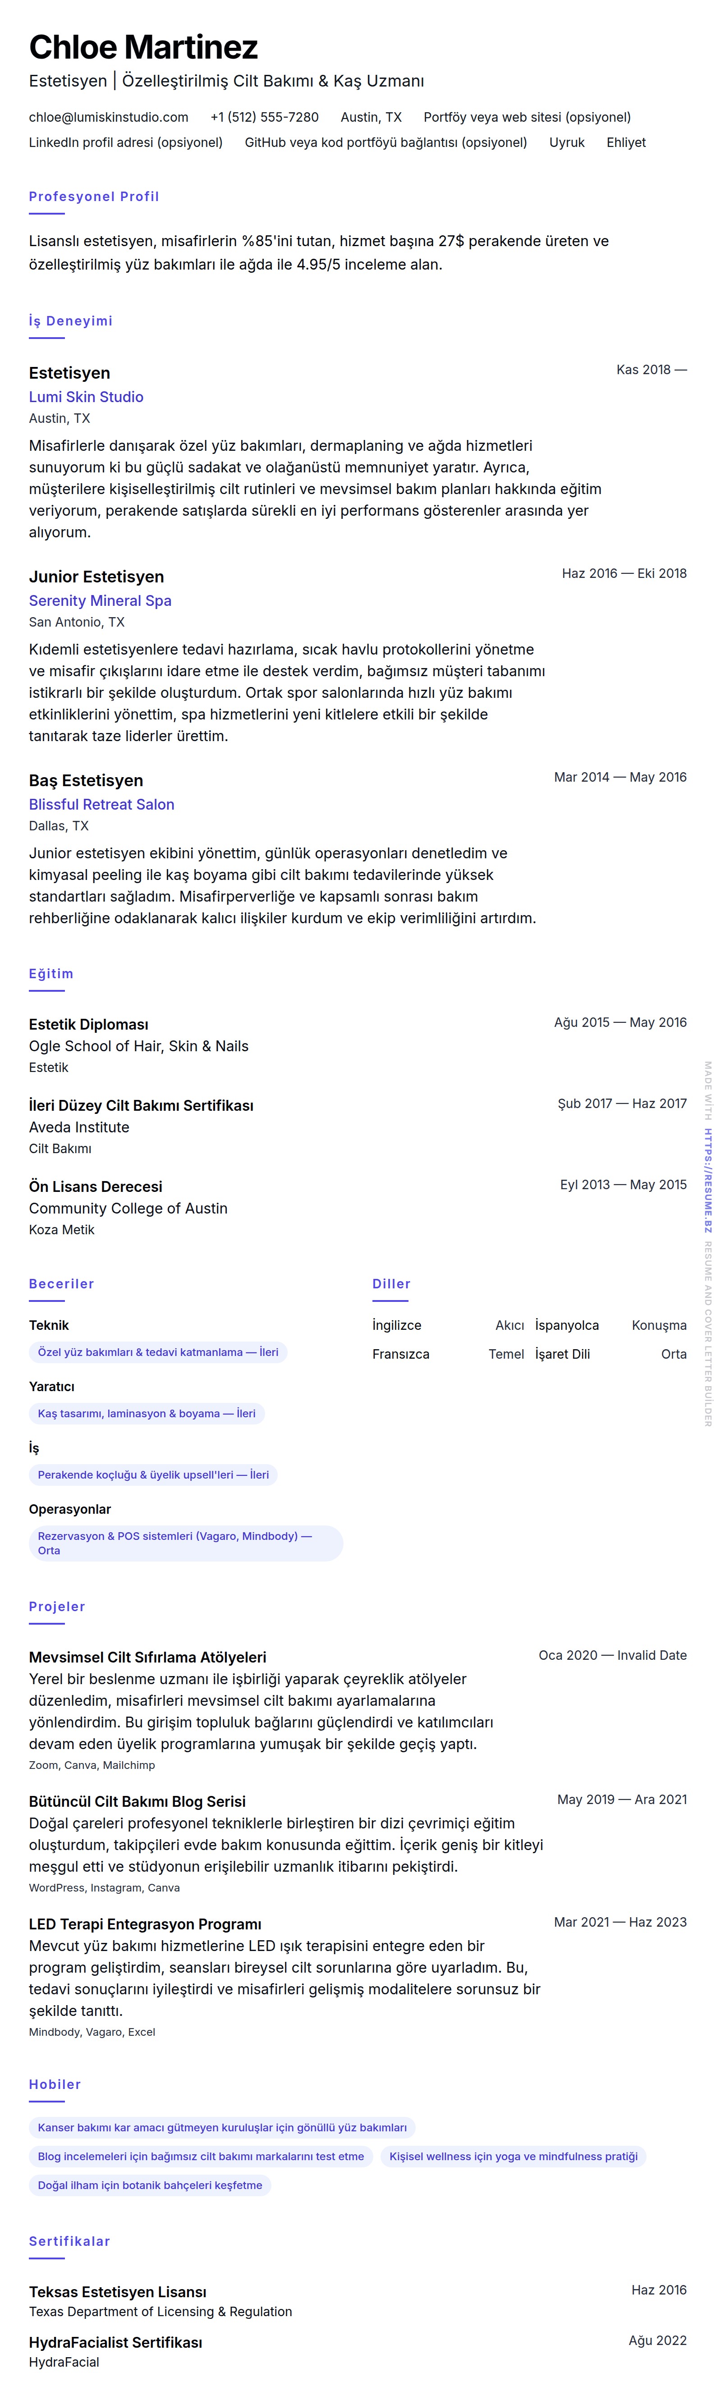Click the Chloe Martinez name heading
Image resolution: width=716 pixels, height=2400 pixels.
click(x=143, y=47)
